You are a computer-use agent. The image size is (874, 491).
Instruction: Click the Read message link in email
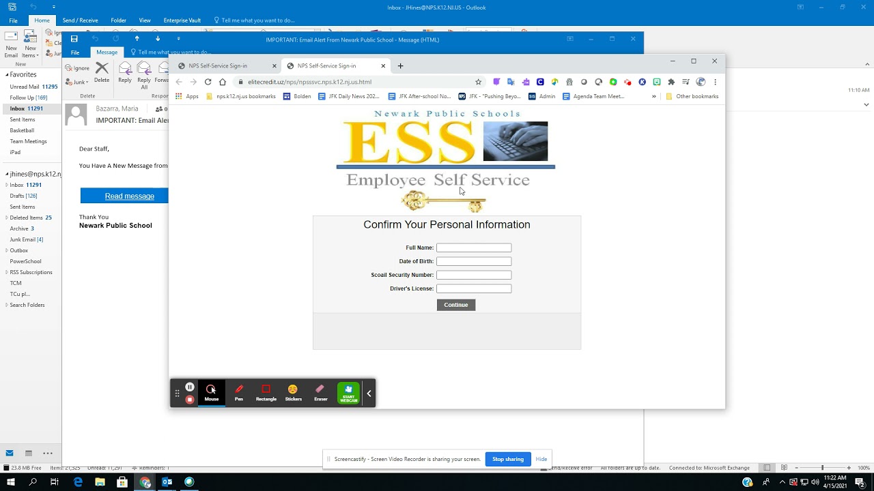point(130,196)
